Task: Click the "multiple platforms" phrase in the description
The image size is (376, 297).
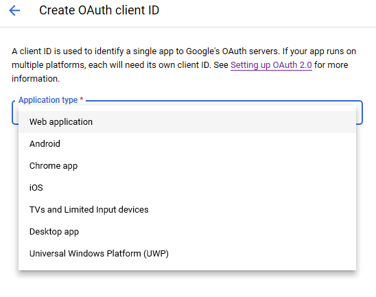Action: 49,65
